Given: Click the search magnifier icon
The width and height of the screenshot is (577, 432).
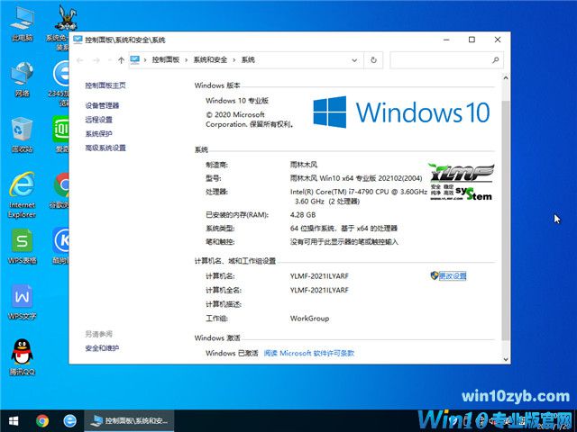Looking at the screenshot, I should [x=496, y=60].
